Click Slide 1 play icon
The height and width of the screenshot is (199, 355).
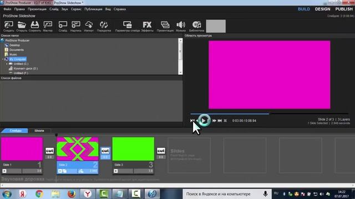coord(4,171)
